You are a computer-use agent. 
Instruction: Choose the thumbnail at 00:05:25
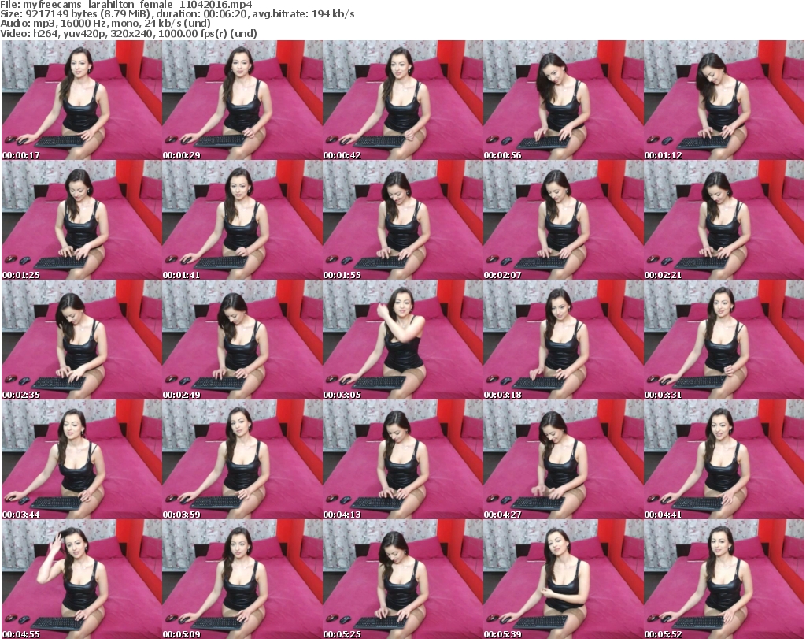click(x=402, y=579)
